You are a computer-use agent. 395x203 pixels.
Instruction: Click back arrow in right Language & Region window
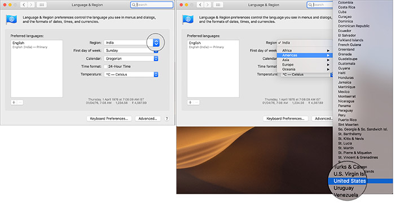click(x=200, y=4)
